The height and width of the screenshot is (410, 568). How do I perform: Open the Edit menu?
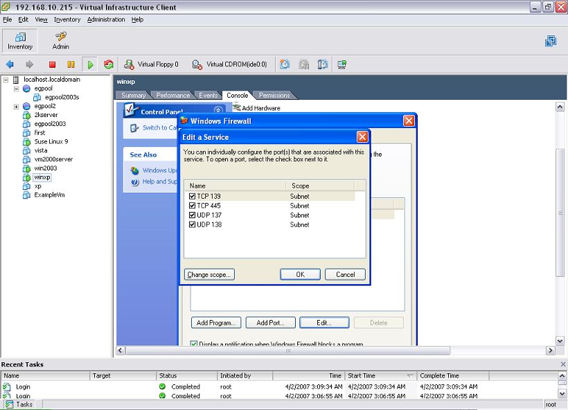(23, 19)
